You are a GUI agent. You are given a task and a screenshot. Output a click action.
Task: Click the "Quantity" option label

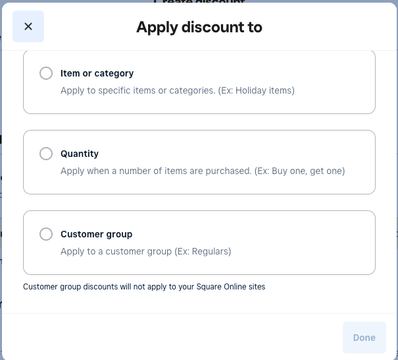point(80,154)
